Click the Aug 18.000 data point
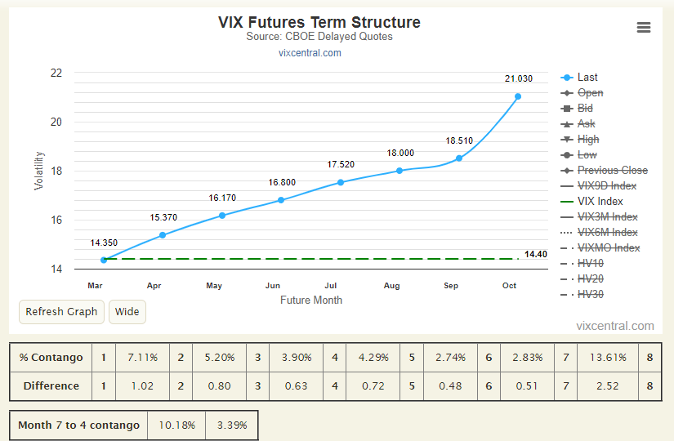This screenshot has width=674, height=441. (399, 171)
